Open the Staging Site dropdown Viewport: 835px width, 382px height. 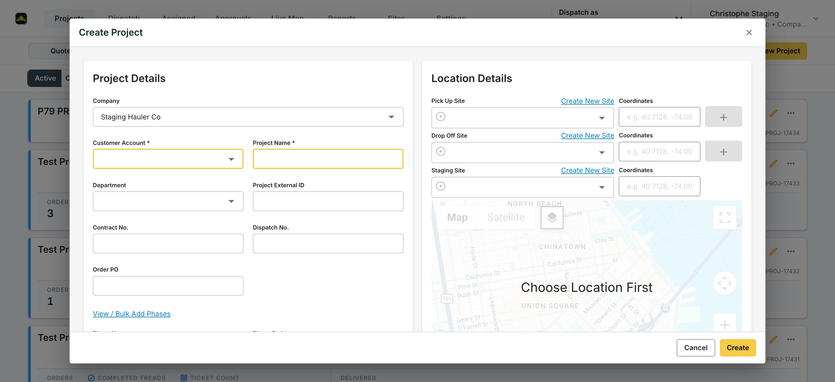coord(522,187)
